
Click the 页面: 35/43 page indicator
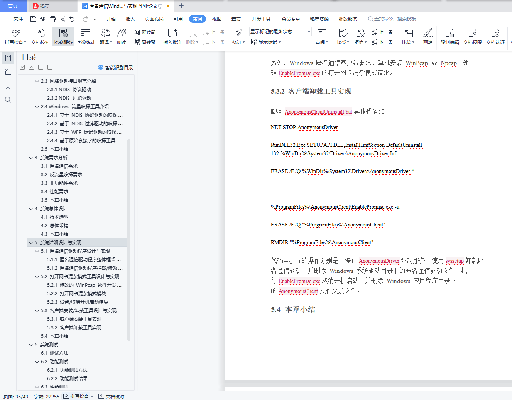(16, 397)
